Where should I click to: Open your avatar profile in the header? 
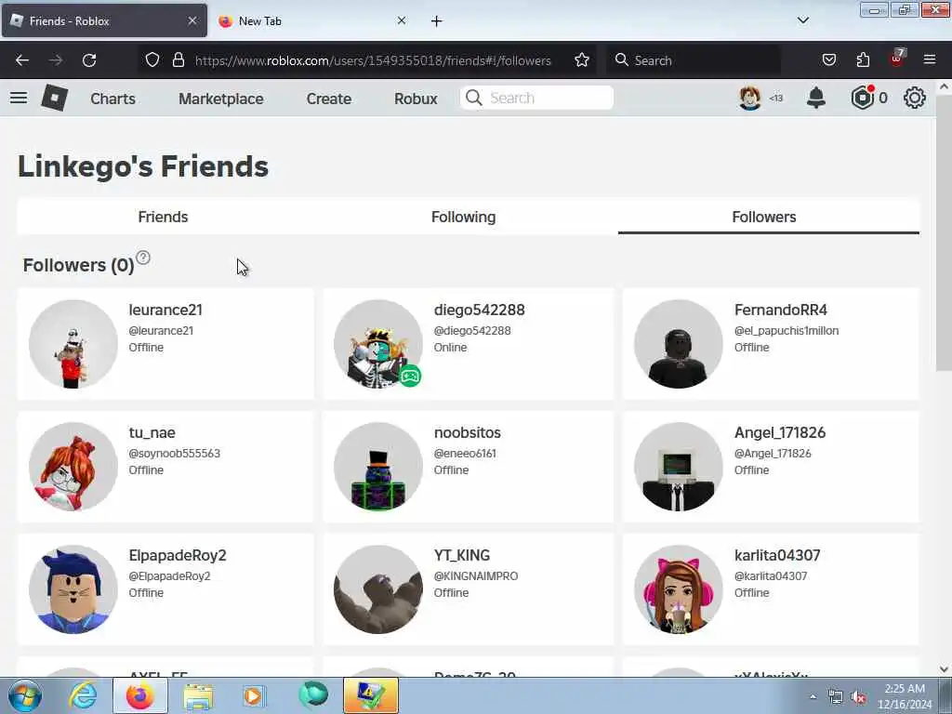coord(750,98)
